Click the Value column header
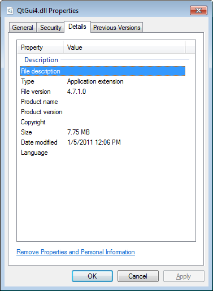Screen dimensions: 213x291 (x=124, y=47)
